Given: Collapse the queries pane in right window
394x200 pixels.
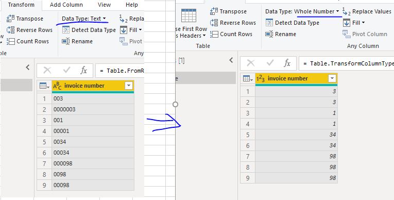Looking at the screenshot, I should [231, 60].
